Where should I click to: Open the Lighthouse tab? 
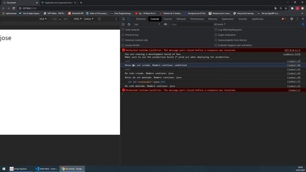pos(257,19)
